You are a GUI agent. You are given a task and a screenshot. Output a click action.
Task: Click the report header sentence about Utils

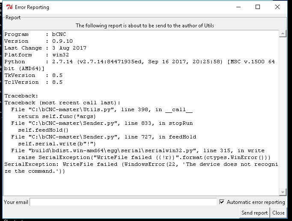coord(145,26)
